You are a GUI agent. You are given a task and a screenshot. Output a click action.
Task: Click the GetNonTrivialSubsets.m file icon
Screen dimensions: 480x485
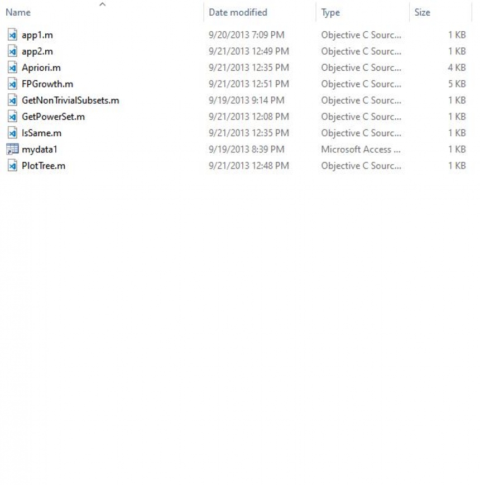(x=12, y=100)
